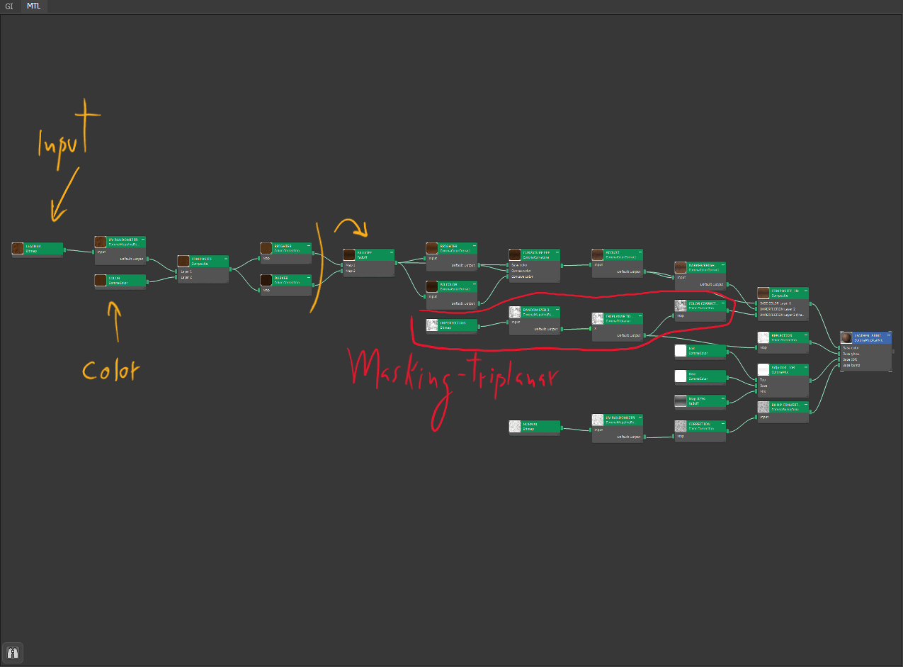
Task: Select the DARKER color correction node title
Action: [280, 278]
